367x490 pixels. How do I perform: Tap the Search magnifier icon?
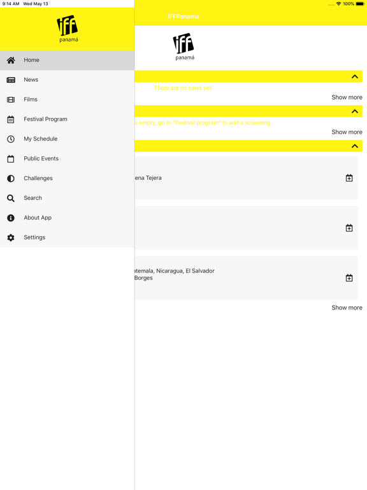click(x=11, y=198)
